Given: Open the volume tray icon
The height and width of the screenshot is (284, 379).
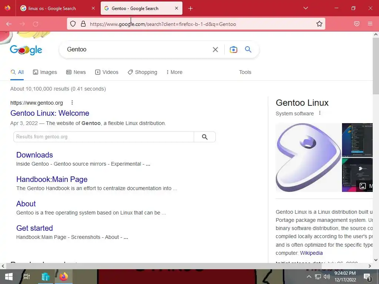Looking at the screenshot, I should [326, 277].
